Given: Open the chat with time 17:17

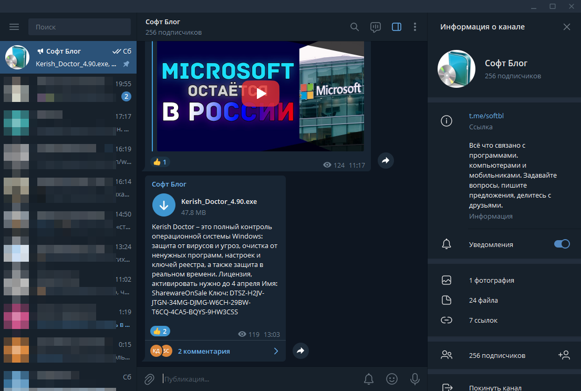Looking at the screenshot, I should click(x=68, y=122).
